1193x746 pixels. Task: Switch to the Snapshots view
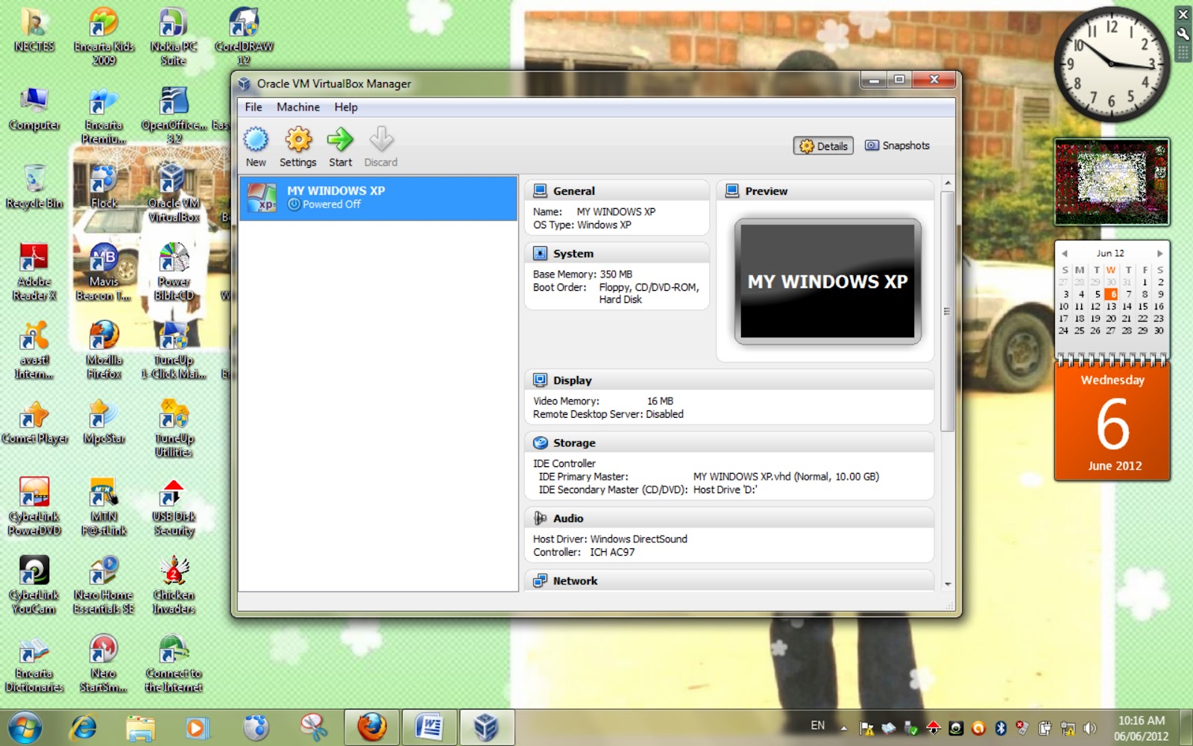pyautogui.click(x=898, y=145)
